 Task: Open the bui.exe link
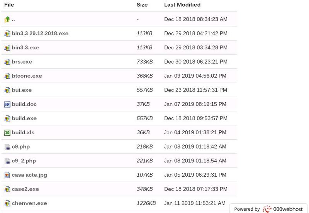[x=22, y=90]
